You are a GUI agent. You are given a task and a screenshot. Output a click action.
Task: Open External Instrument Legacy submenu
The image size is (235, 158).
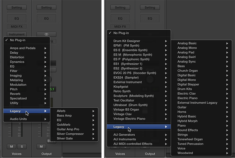coord(201,103)
